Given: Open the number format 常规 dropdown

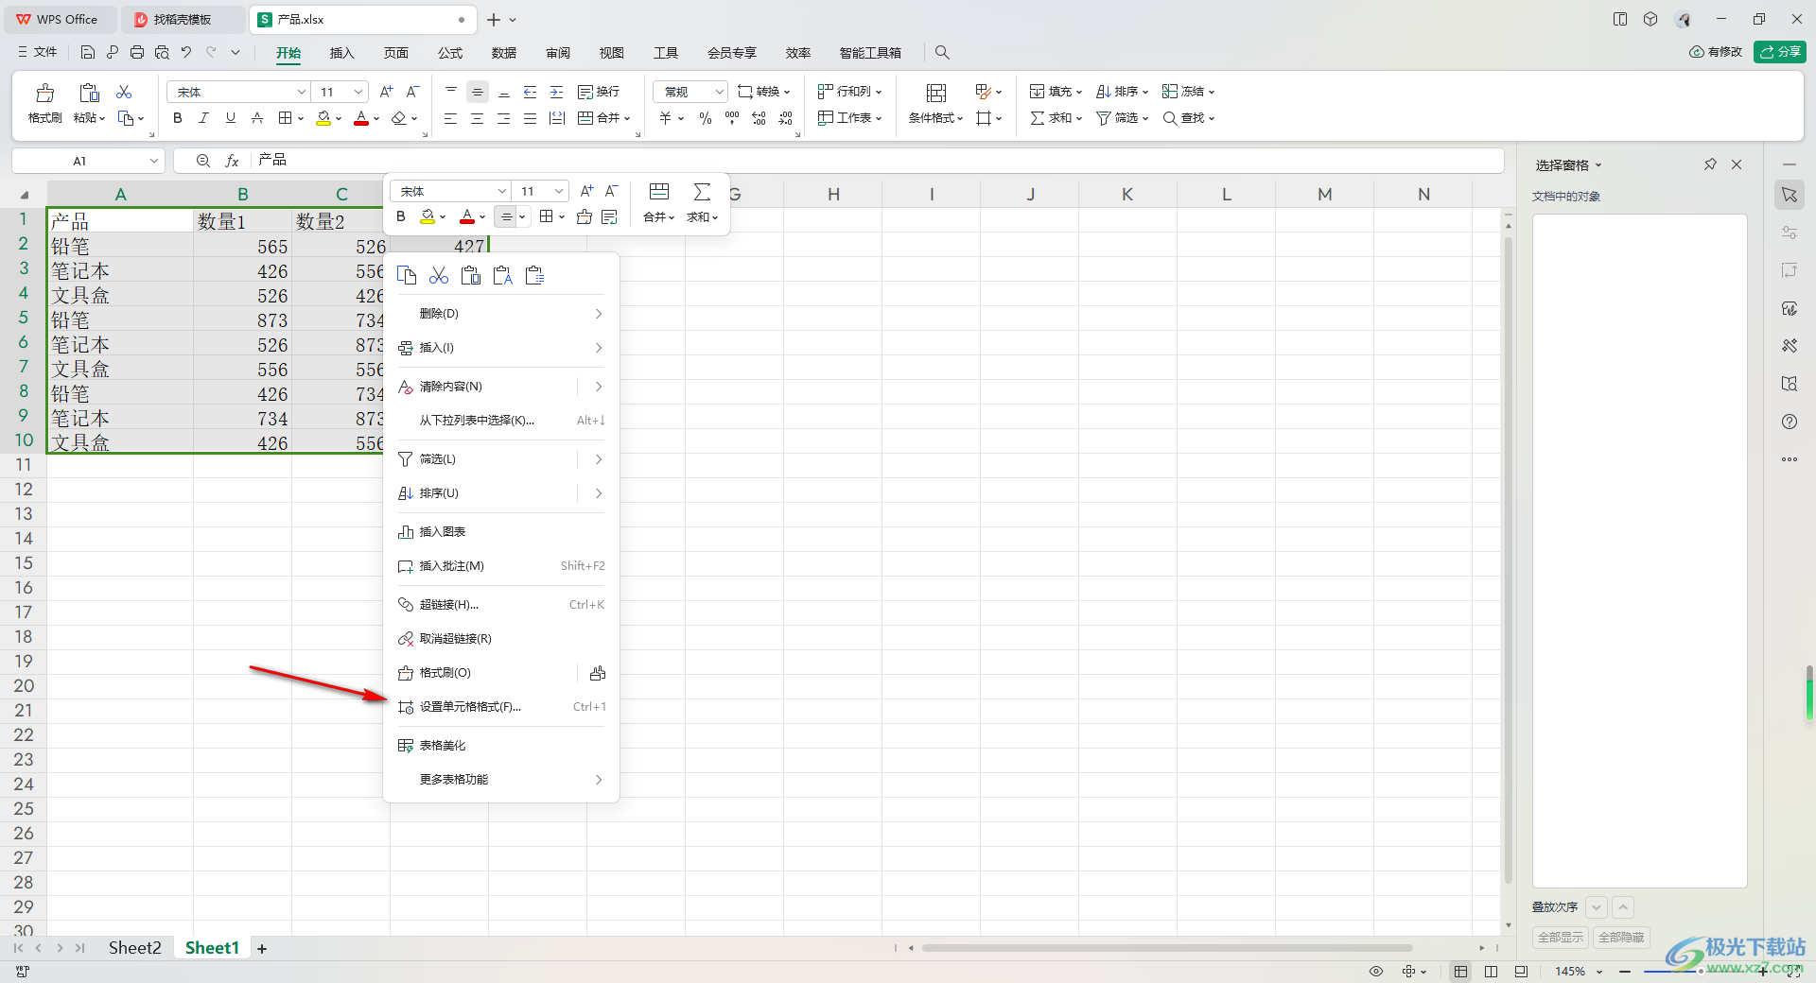Looking at the screenshot, I should click(719, 92).
